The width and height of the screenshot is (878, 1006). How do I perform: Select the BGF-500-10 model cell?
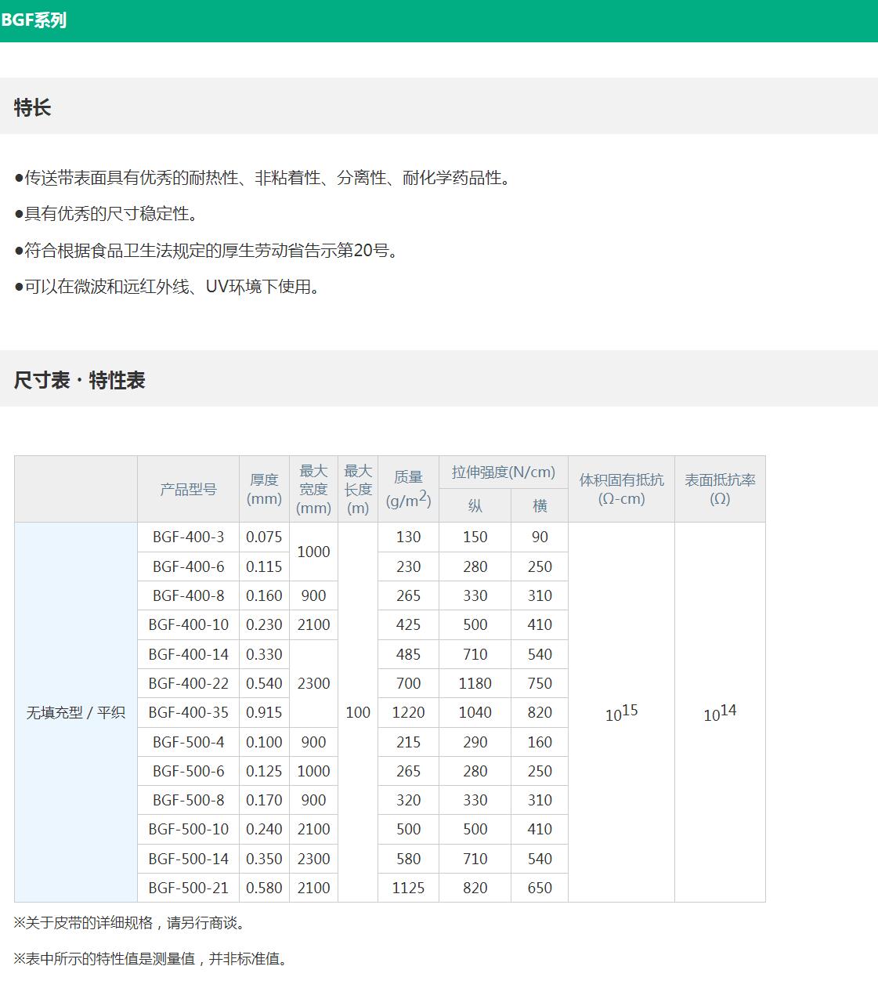tap(188, 829)
